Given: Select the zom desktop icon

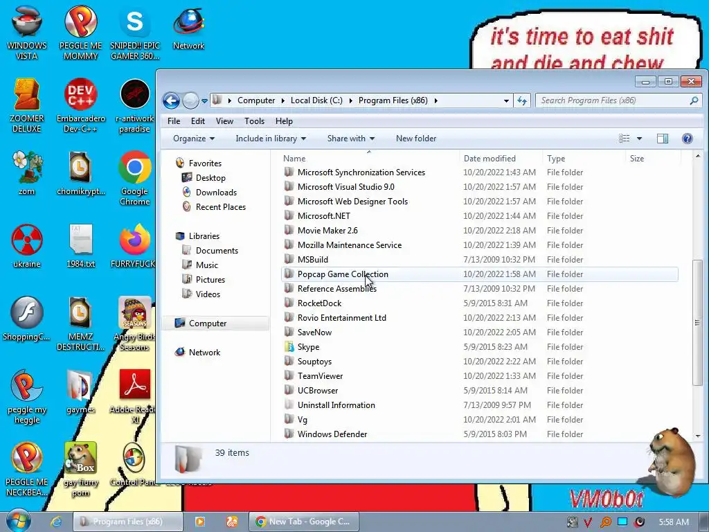Looking at the screenshot, I should (x=27, y=172).
